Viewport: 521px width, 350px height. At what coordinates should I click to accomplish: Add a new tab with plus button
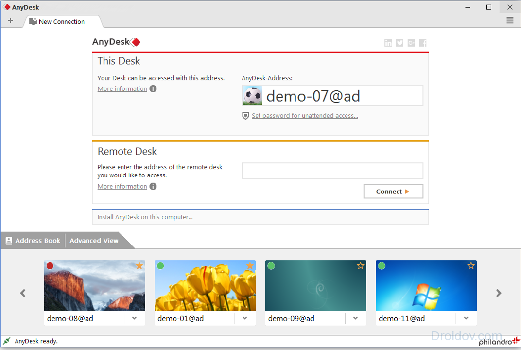(11, 21)
